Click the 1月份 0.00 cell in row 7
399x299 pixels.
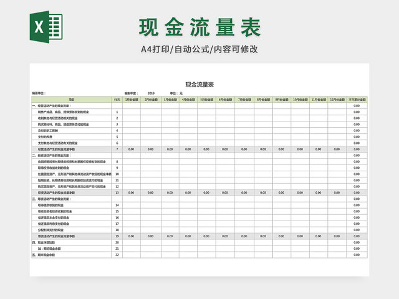[132, 149]
